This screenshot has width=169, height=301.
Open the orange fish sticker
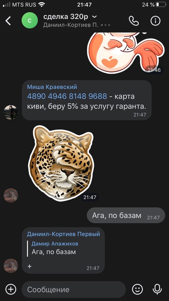click(x=126, y=53)
